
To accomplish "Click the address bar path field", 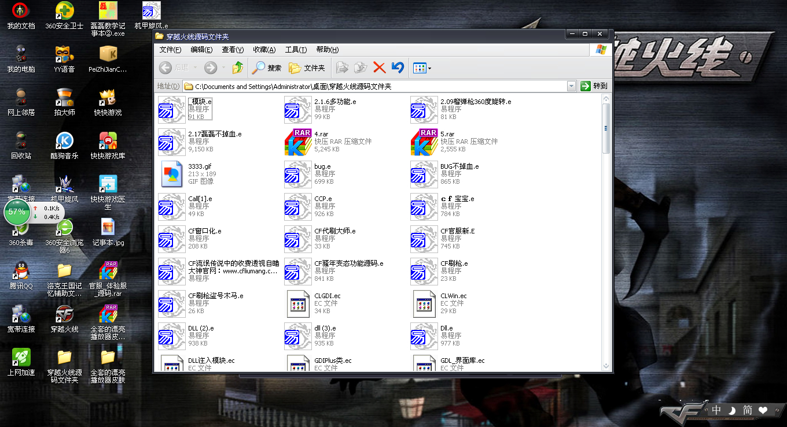I will [376, 86].
